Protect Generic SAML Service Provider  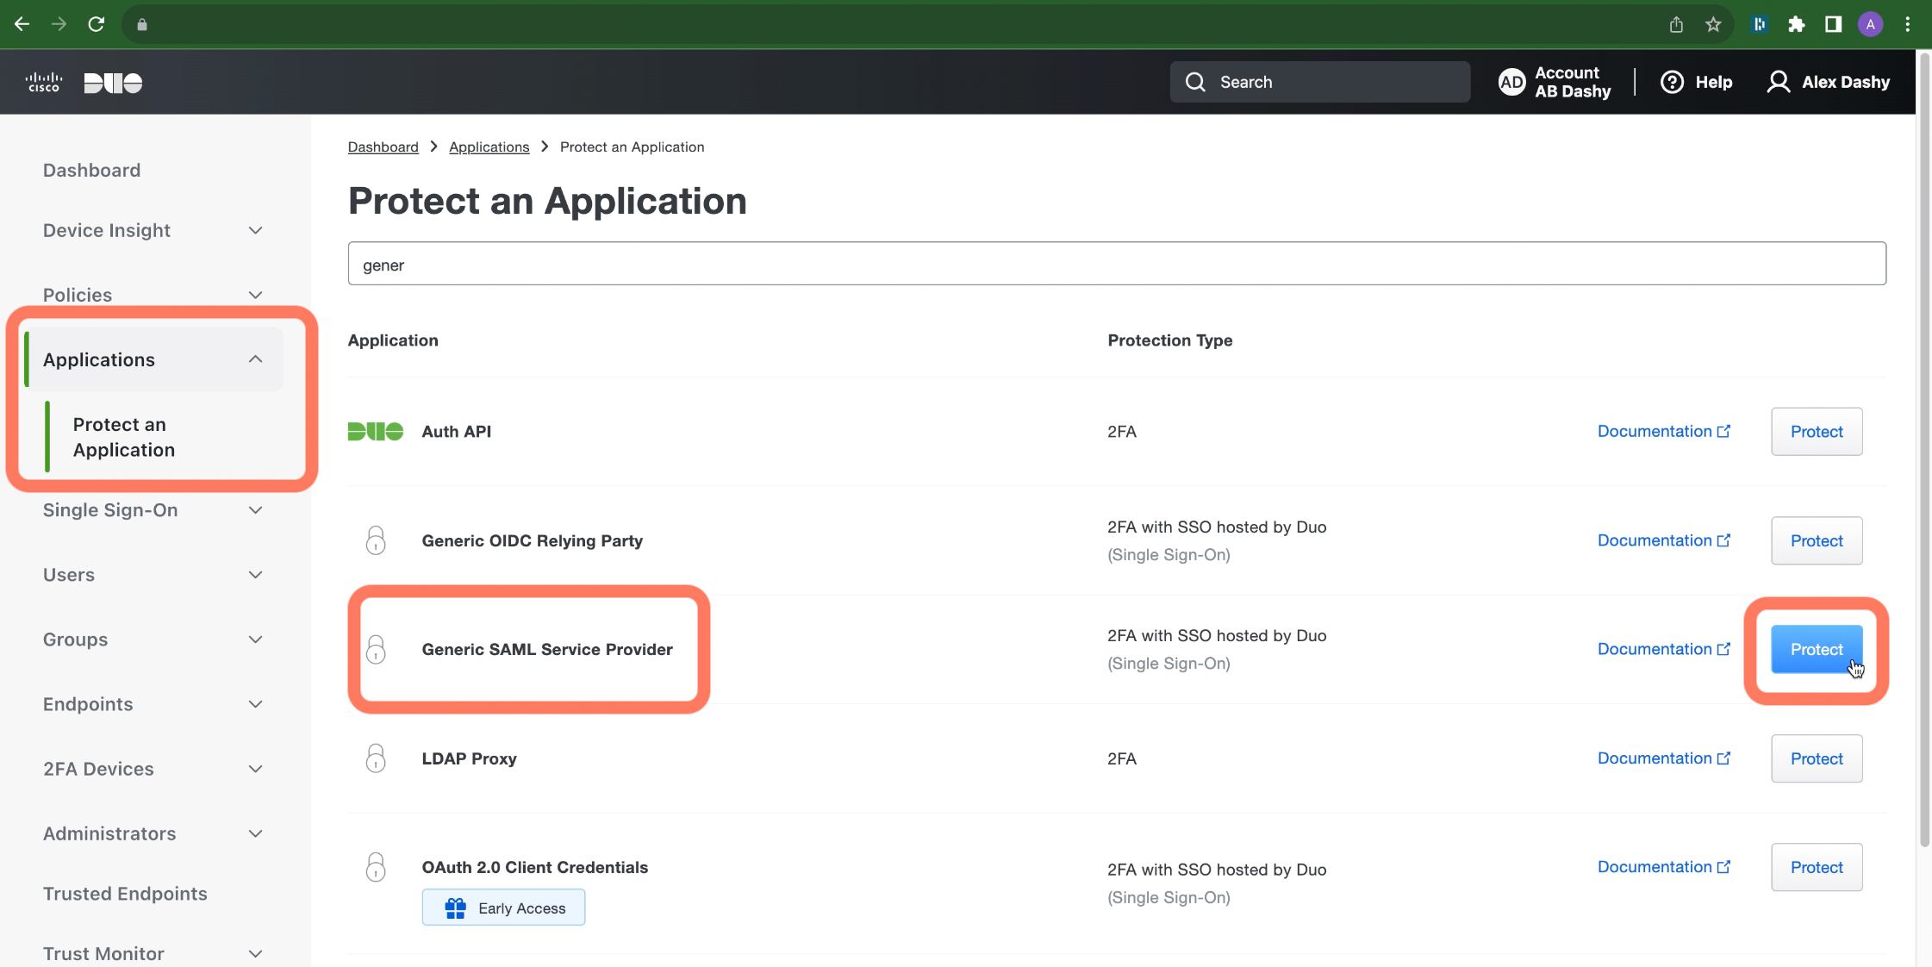coord(1817,649)
